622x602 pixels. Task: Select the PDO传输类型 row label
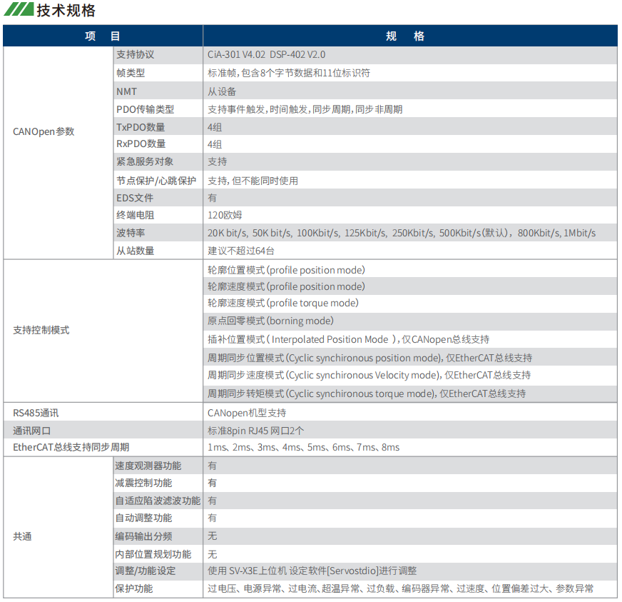coord(145,109)
